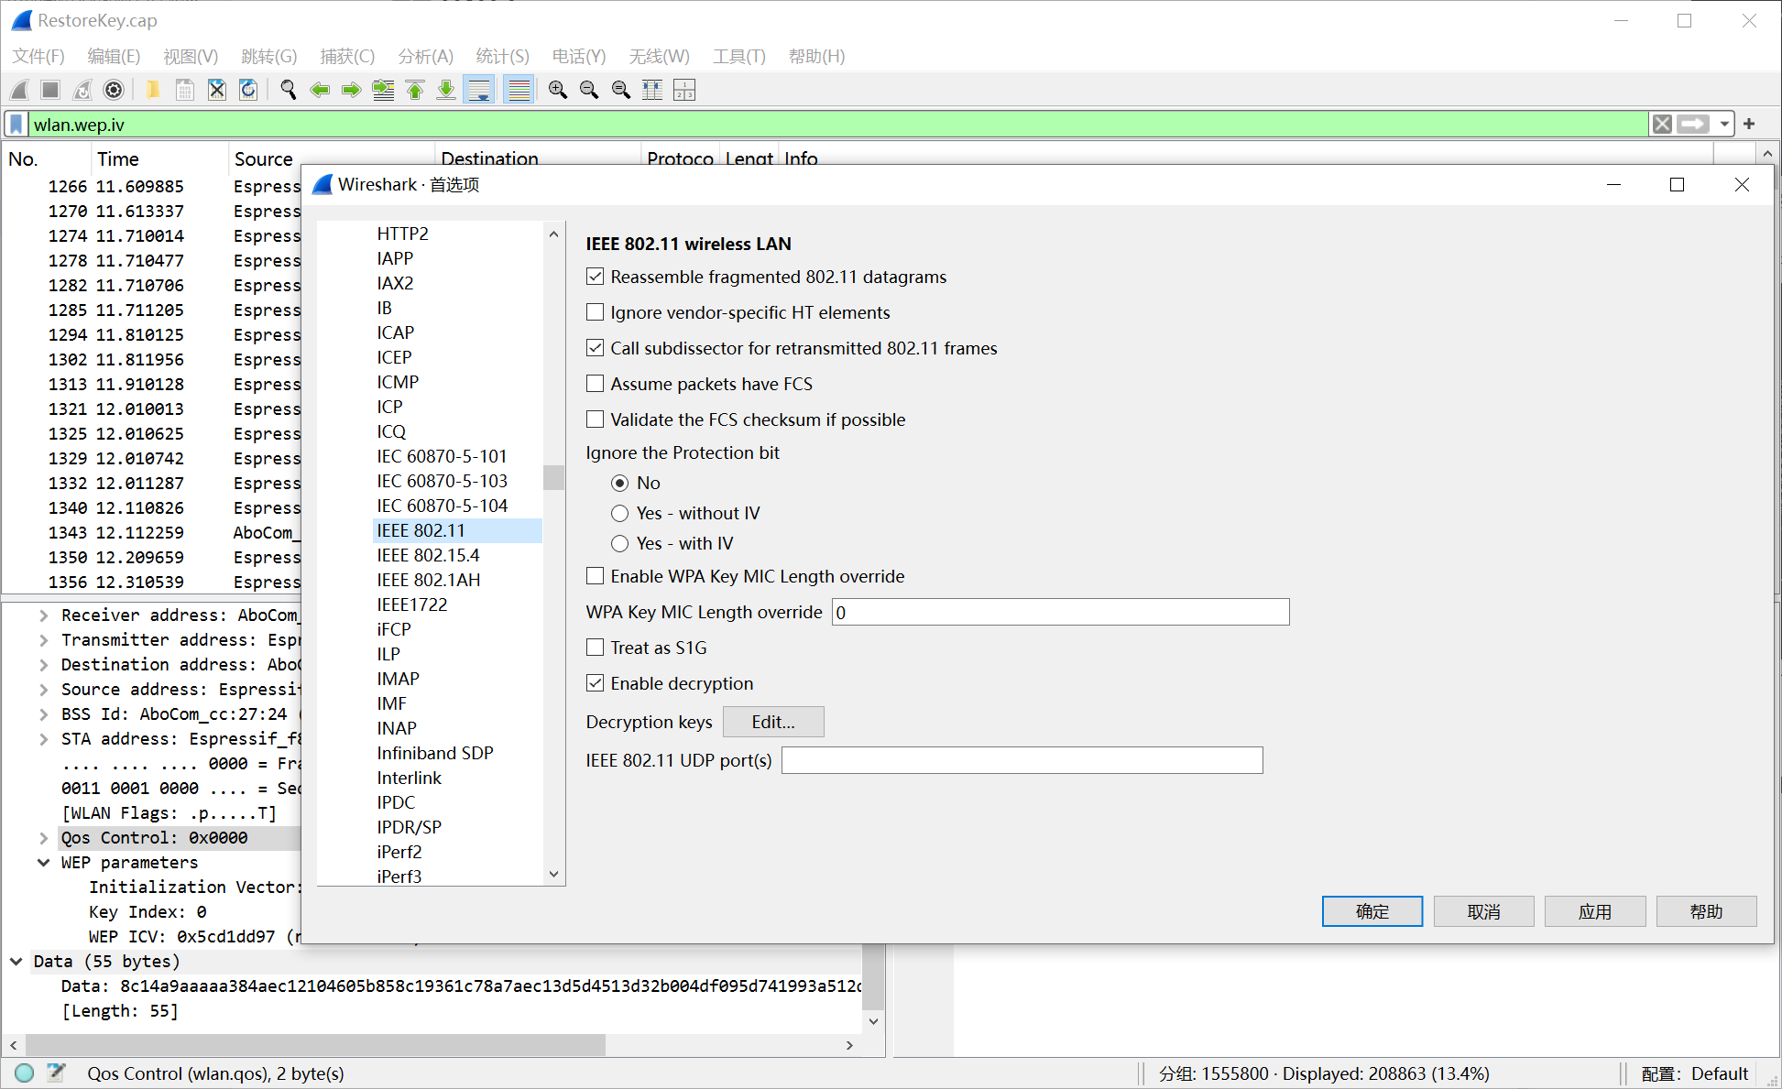Select Yes - without IV radio button

(620, 513)
